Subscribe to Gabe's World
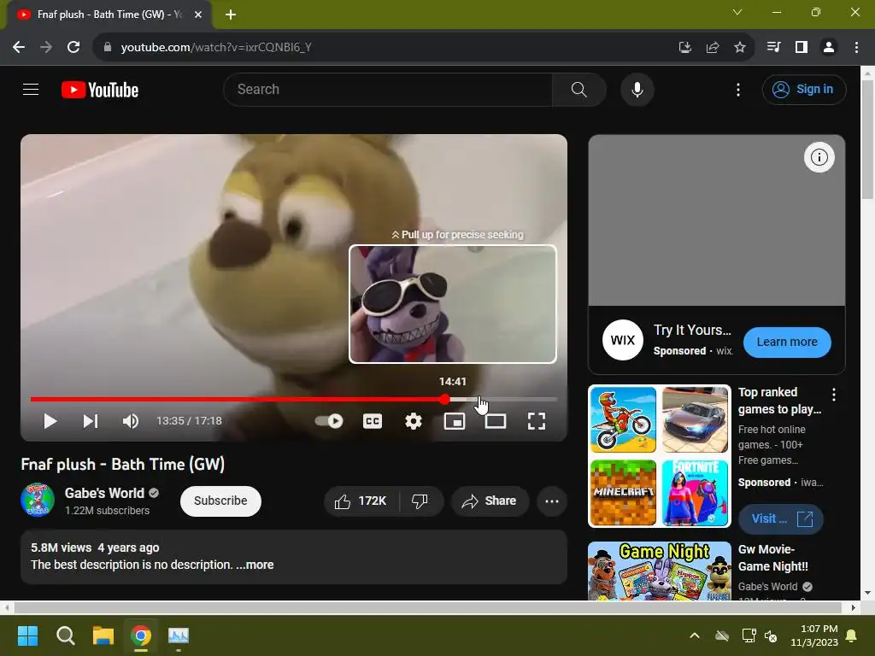875x656 pixels. point(220,501)
